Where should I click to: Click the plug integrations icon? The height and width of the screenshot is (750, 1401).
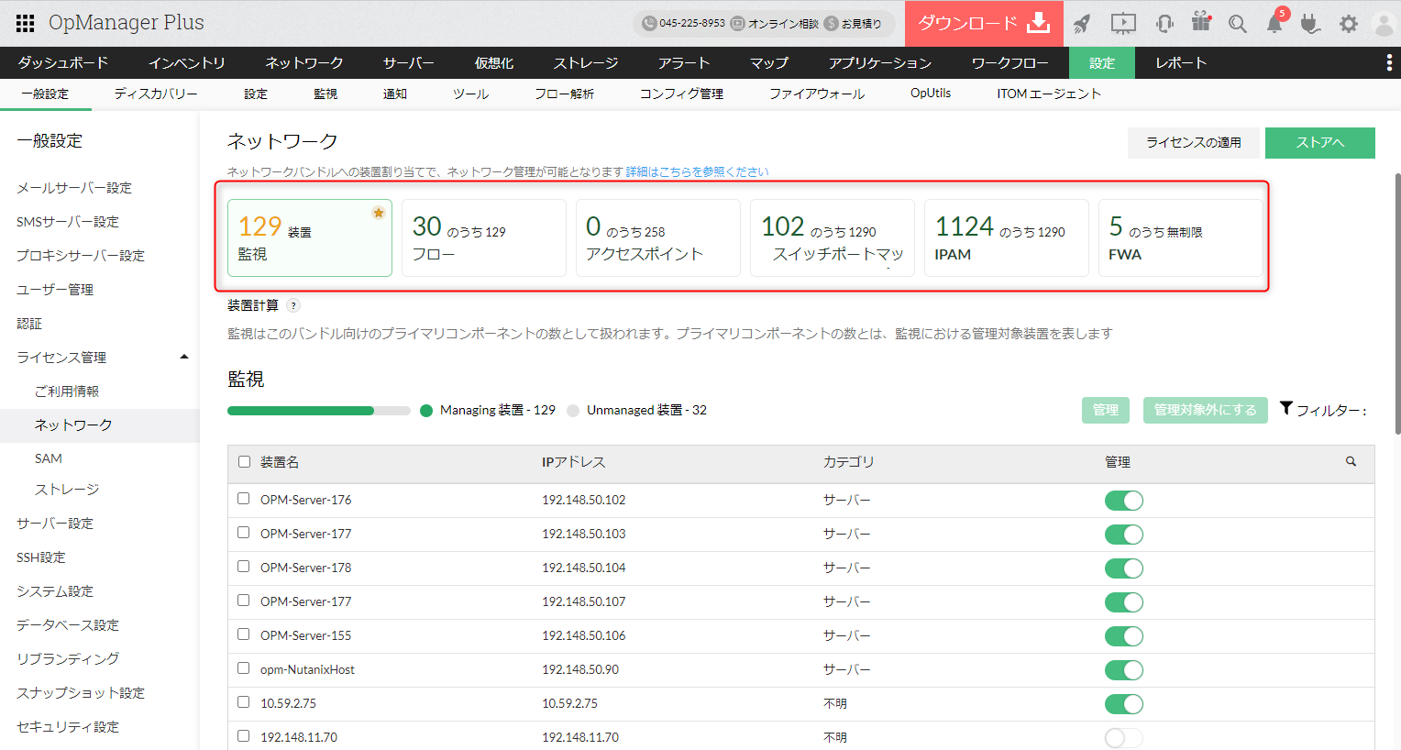(x=1311, y=24)
